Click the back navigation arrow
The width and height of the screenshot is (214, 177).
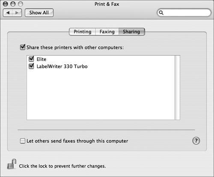click(x=8, y=13)
